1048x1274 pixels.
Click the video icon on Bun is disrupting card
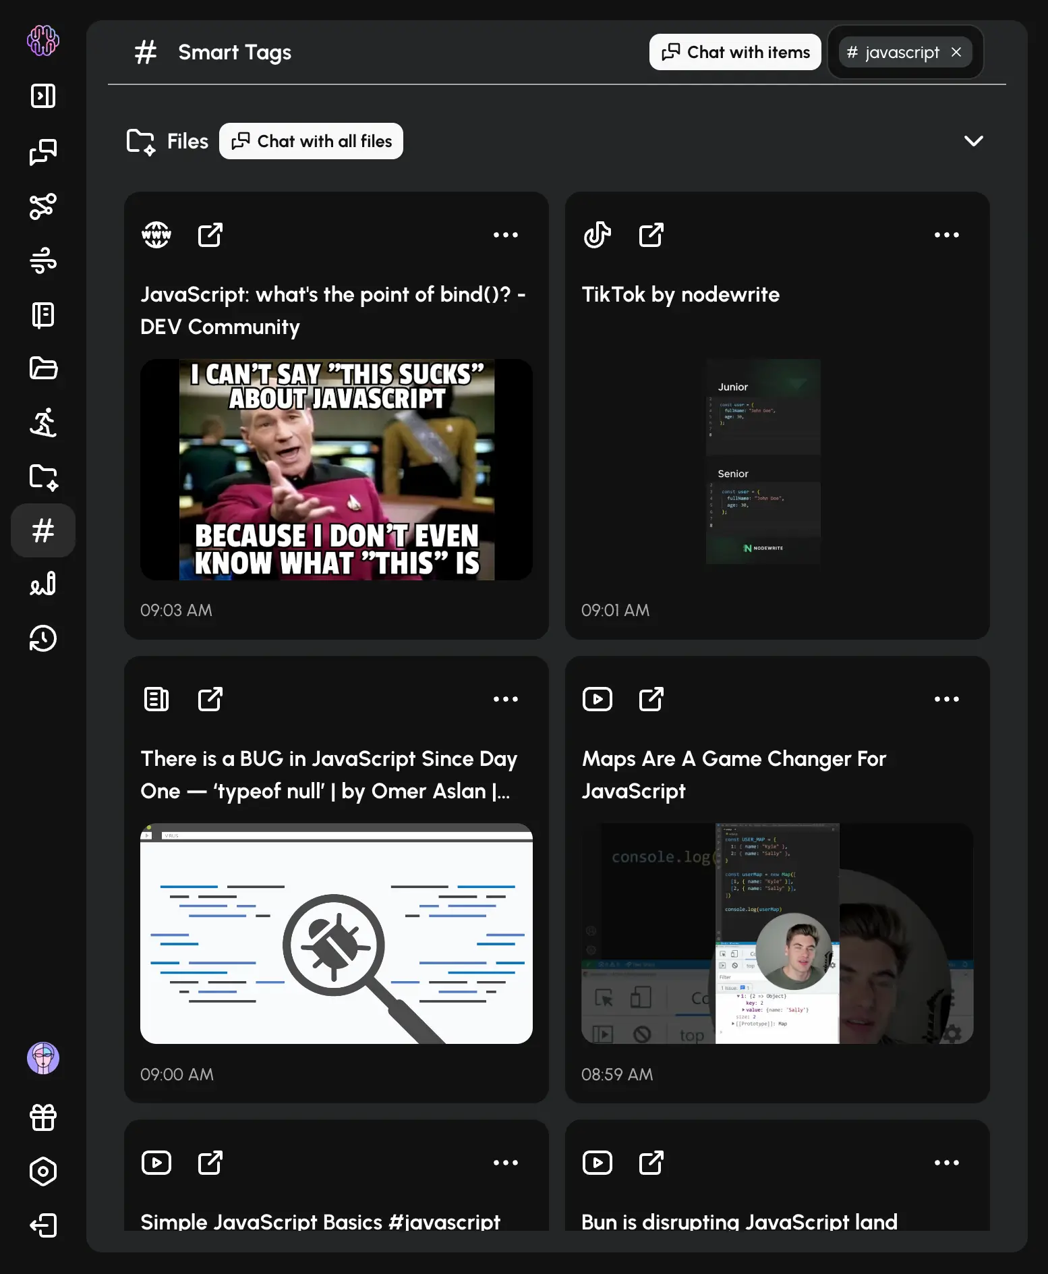pos(598,1163)
